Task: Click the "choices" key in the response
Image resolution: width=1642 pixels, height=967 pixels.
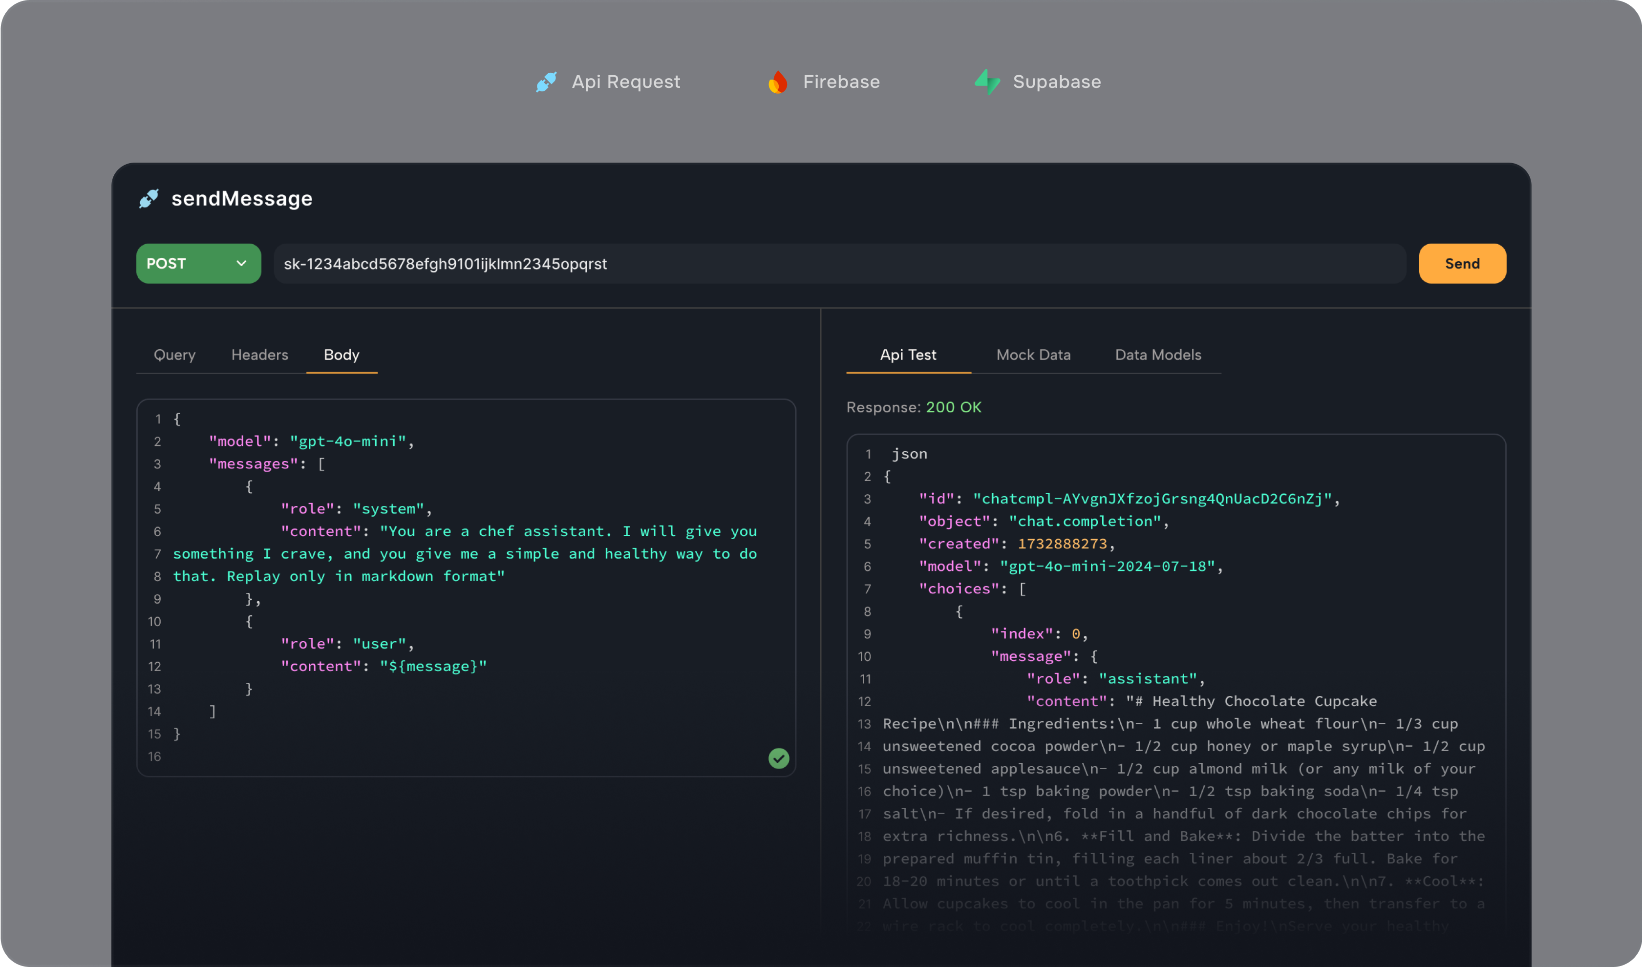Action: (958, 589)
